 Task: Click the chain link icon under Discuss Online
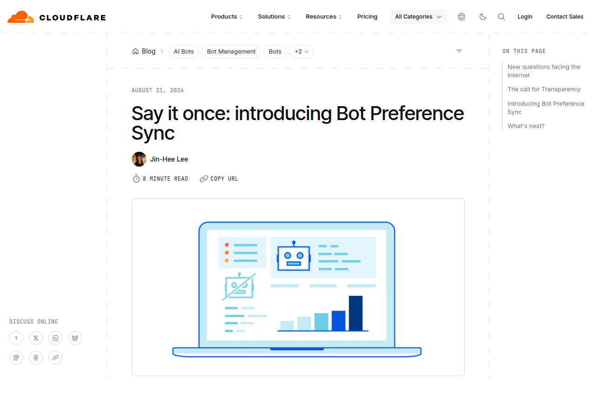click(x=55, y=358)
